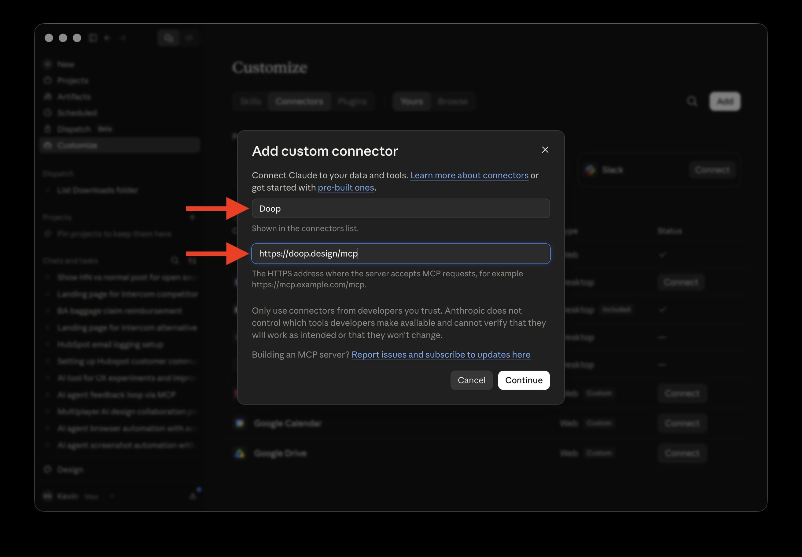Click the https://mcp.example.com/mcp example text

(x=309, y=284)
